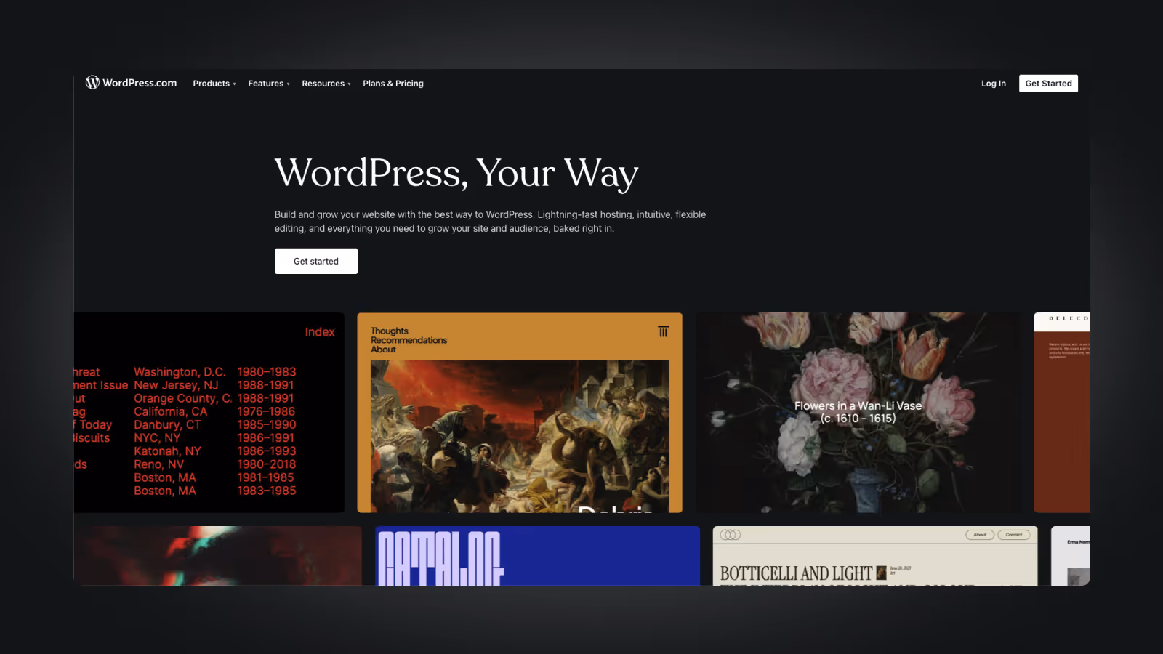Screen dimensions: 1163x654
Task: Open the Botticelli and Light theme thumbnail
Action: tap(875, 556)
